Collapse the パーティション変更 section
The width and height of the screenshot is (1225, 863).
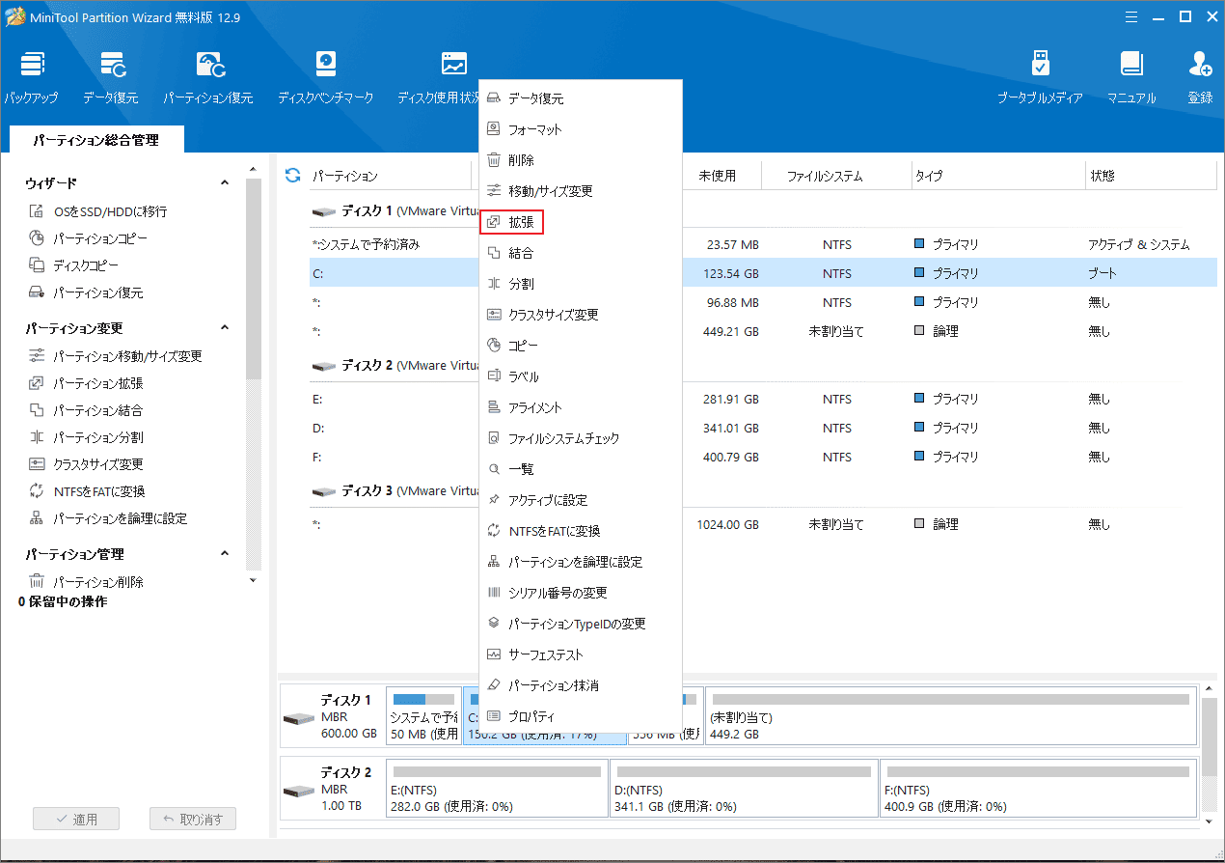pyautogui.click(x=225, y=327)
